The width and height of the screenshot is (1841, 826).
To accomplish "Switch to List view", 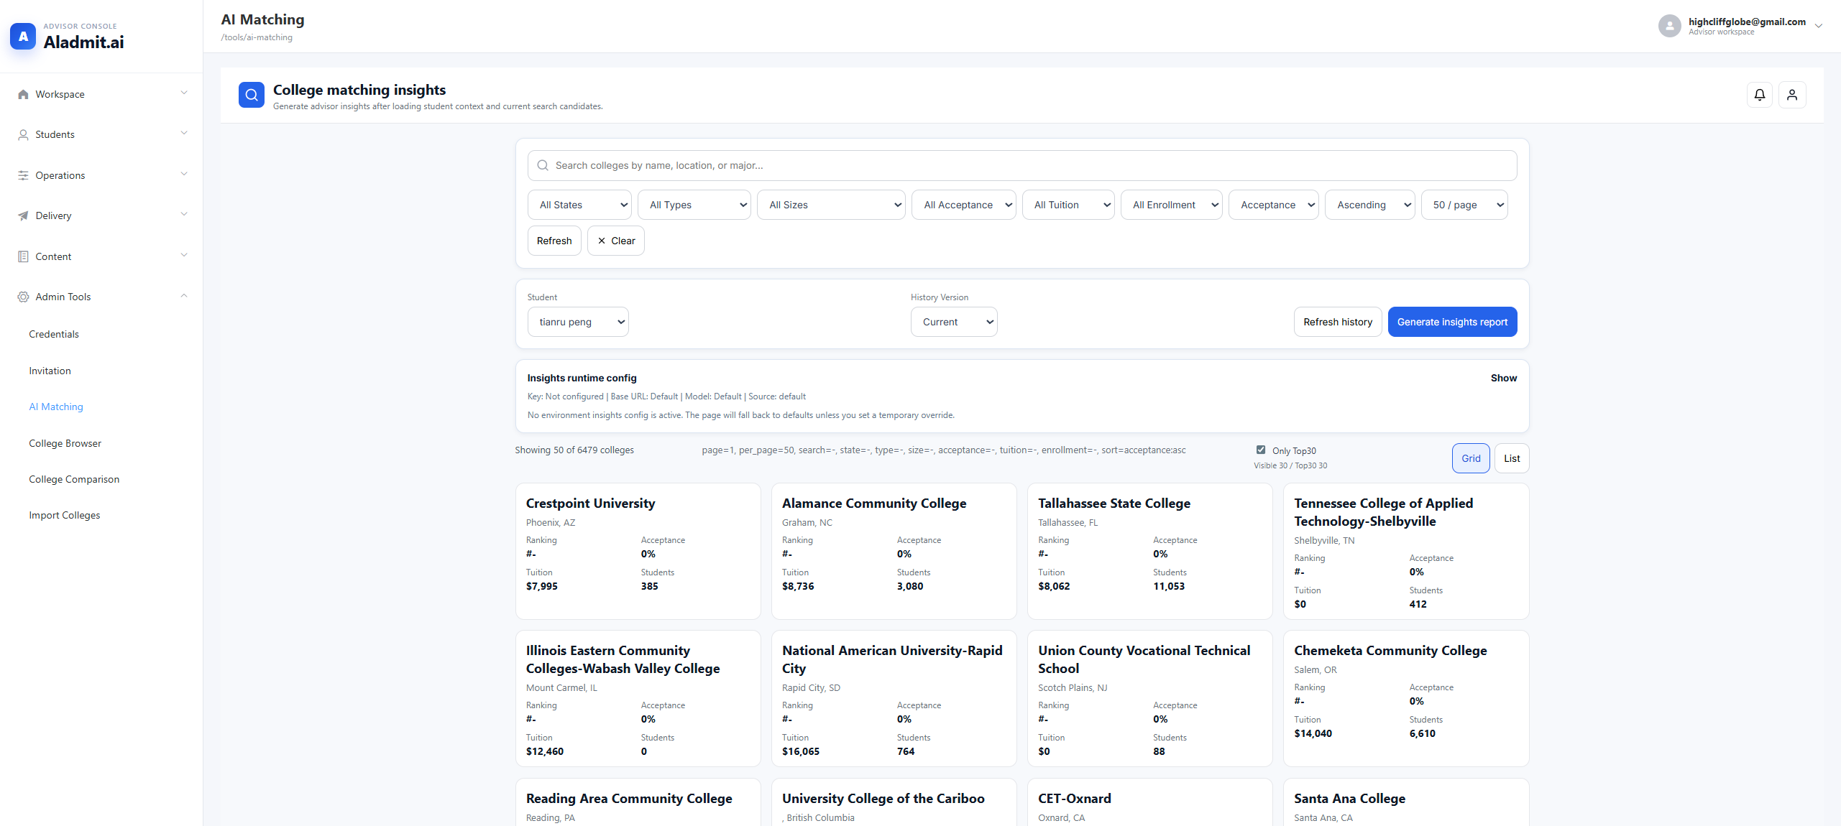I will click(x=1511, y=458).
